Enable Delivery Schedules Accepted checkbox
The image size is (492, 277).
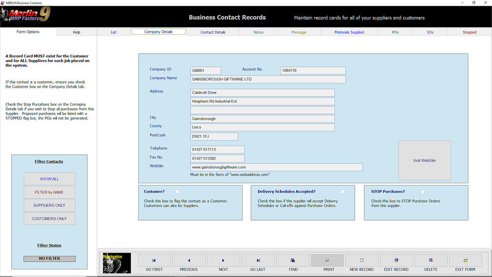coord(342,192)
